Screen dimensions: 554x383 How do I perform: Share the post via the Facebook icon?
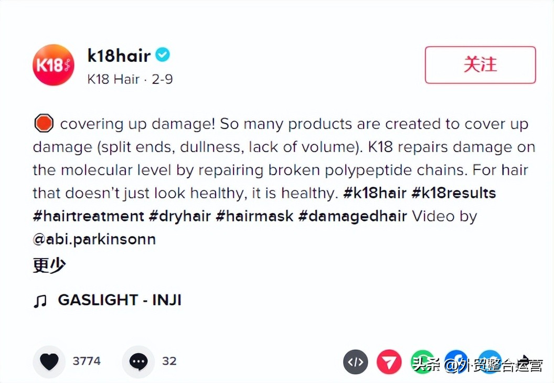pos(455,361)
